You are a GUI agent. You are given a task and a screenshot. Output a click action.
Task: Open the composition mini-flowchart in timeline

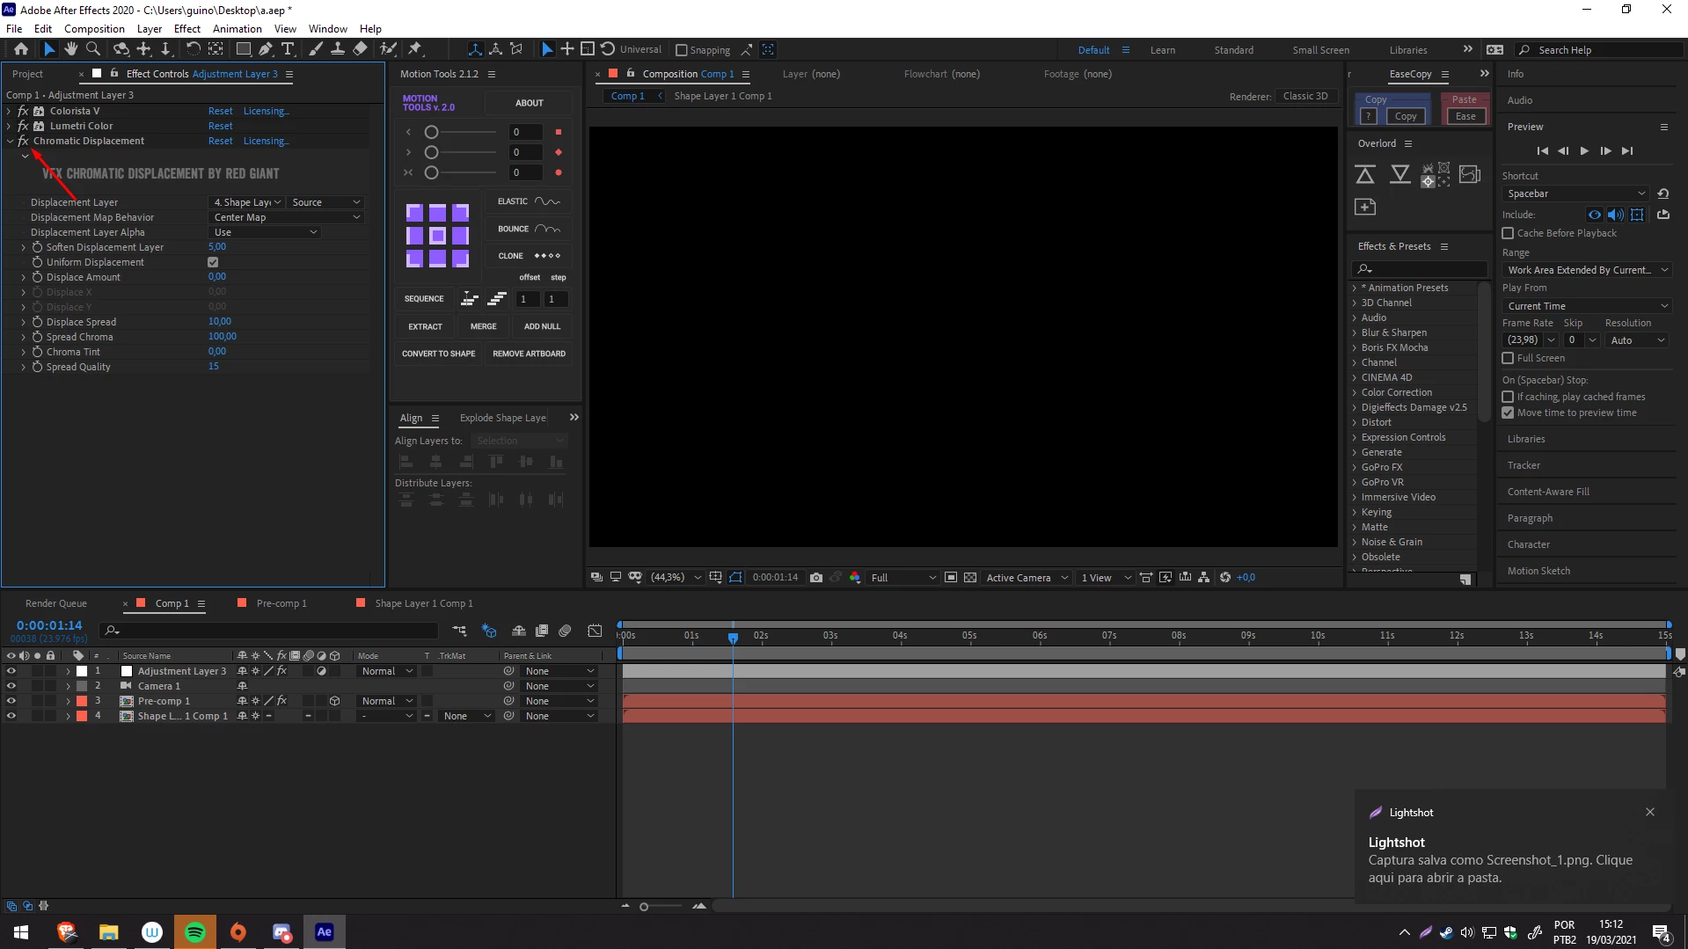coord(459,631)
